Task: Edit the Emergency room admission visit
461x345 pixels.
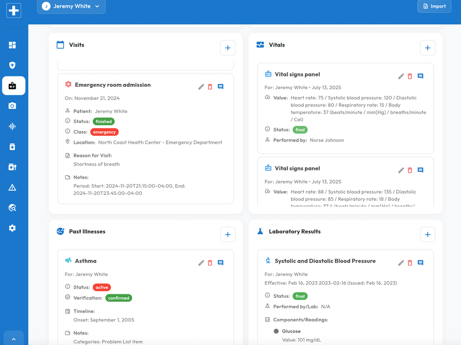Action: [x=201, y=87]
